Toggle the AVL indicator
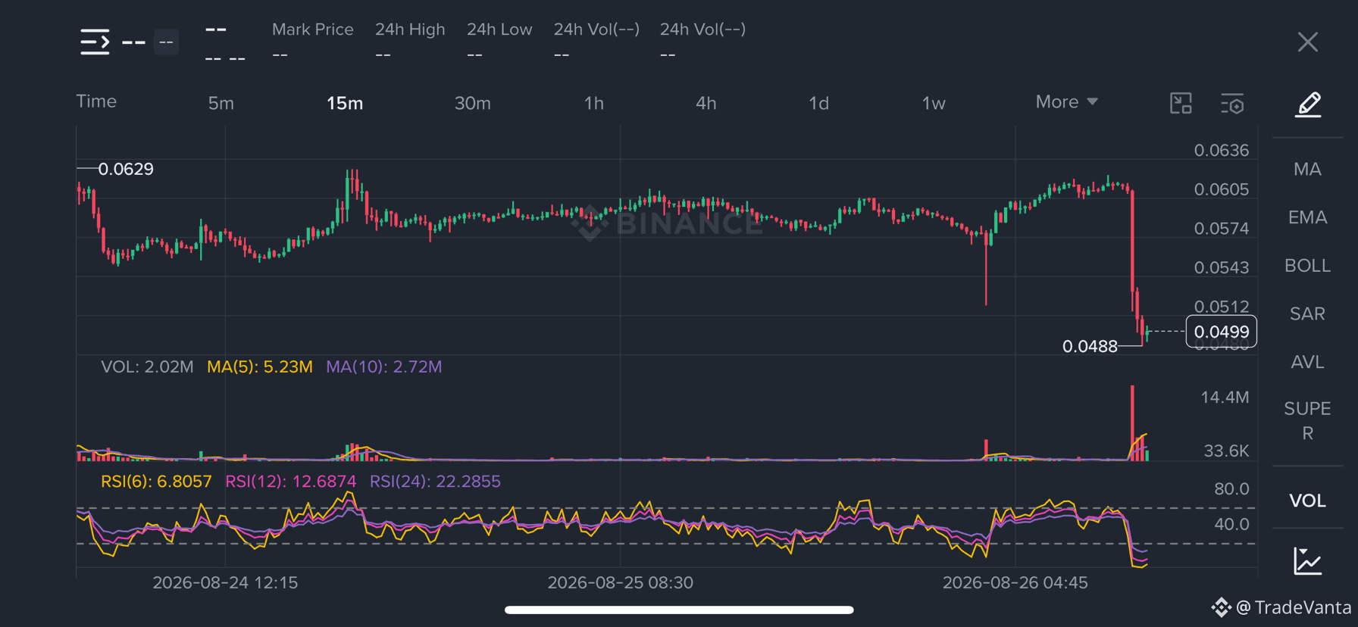This screenshot has height=627, width=1358. click(x=1307, y=362)
